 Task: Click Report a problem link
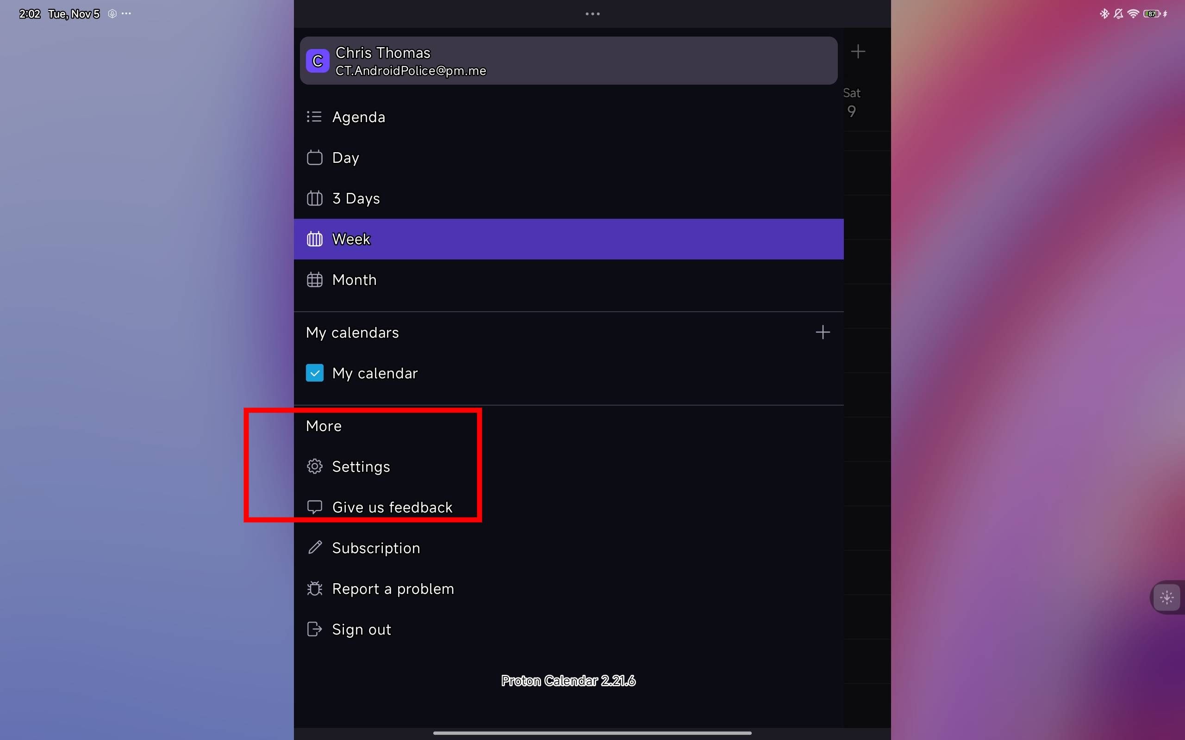(x=393, y=589)
